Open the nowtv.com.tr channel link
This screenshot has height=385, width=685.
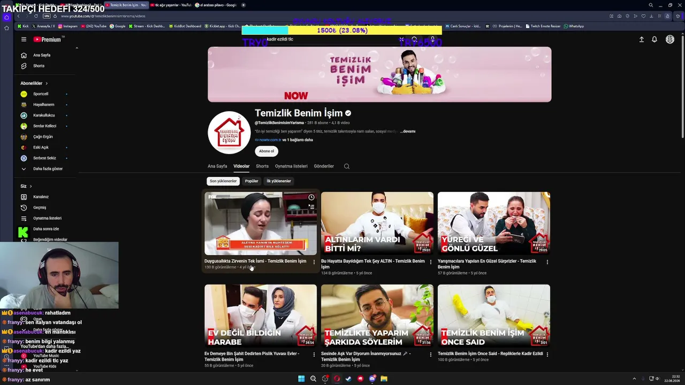[270, 140]
